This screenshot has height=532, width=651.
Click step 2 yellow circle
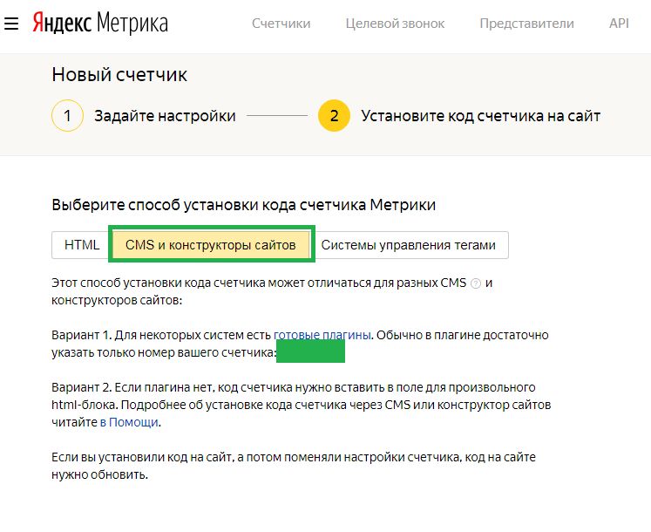point(334,115)
